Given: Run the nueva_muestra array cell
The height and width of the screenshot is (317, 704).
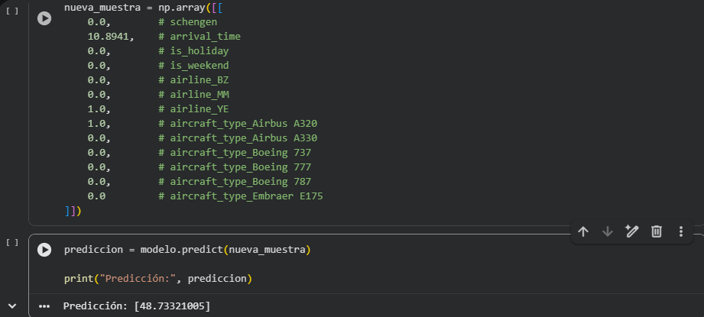Looking at the screenshot, I should pyautogui.click(x=44, y=18).
